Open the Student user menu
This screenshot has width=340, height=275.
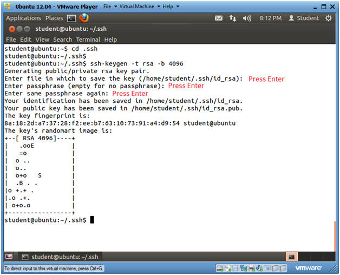(304, 18)
